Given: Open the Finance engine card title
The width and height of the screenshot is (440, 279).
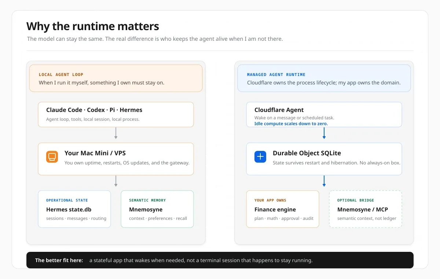Looking at the screenshot, I should pos(275,210).
